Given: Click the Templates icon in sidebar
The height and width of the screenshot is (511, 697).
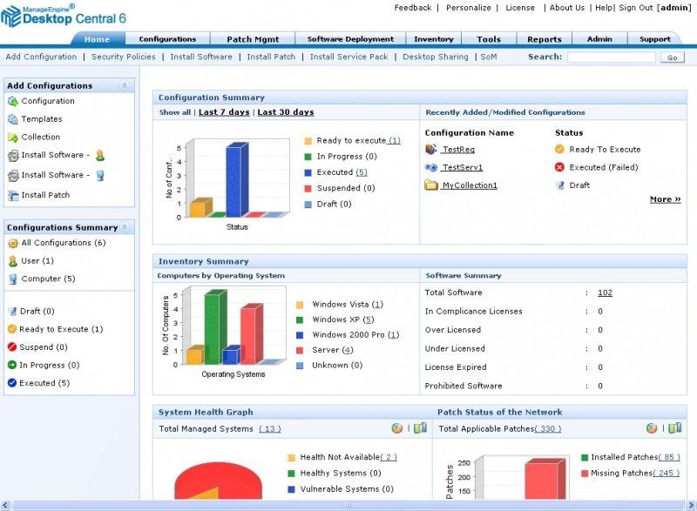Looking at the screenshot, I should pyautogui.click(x=12, y=119).
